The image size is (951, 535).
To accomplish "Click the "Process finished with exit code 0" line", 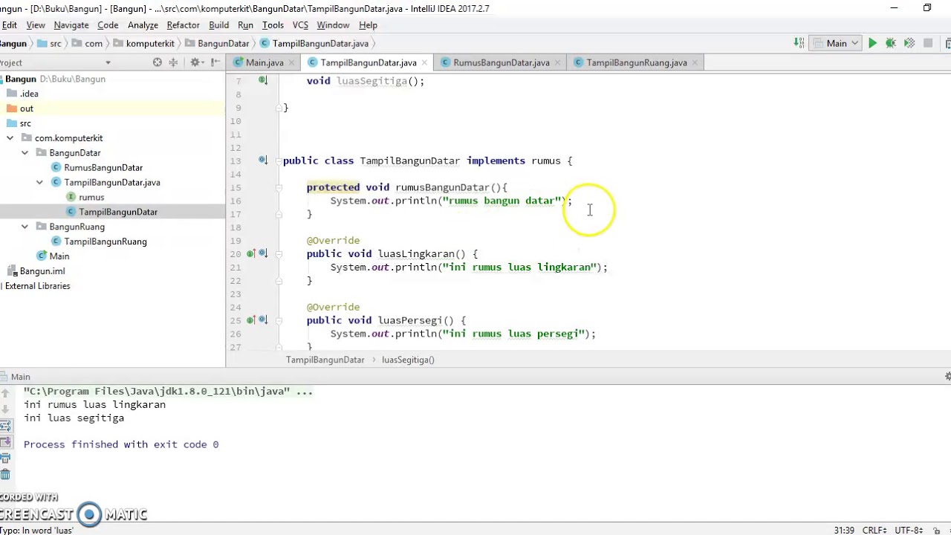I will coord(121,444).
